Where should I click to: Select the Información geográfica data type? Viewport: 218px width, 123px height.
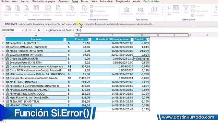[x=154, y=11]
